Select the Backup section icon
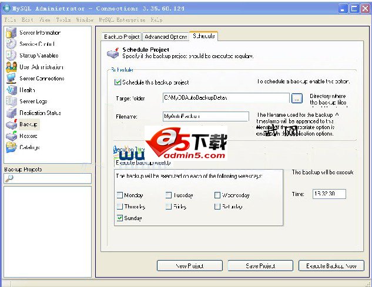This screenshot has height=287, width=372. coord(11,124)
